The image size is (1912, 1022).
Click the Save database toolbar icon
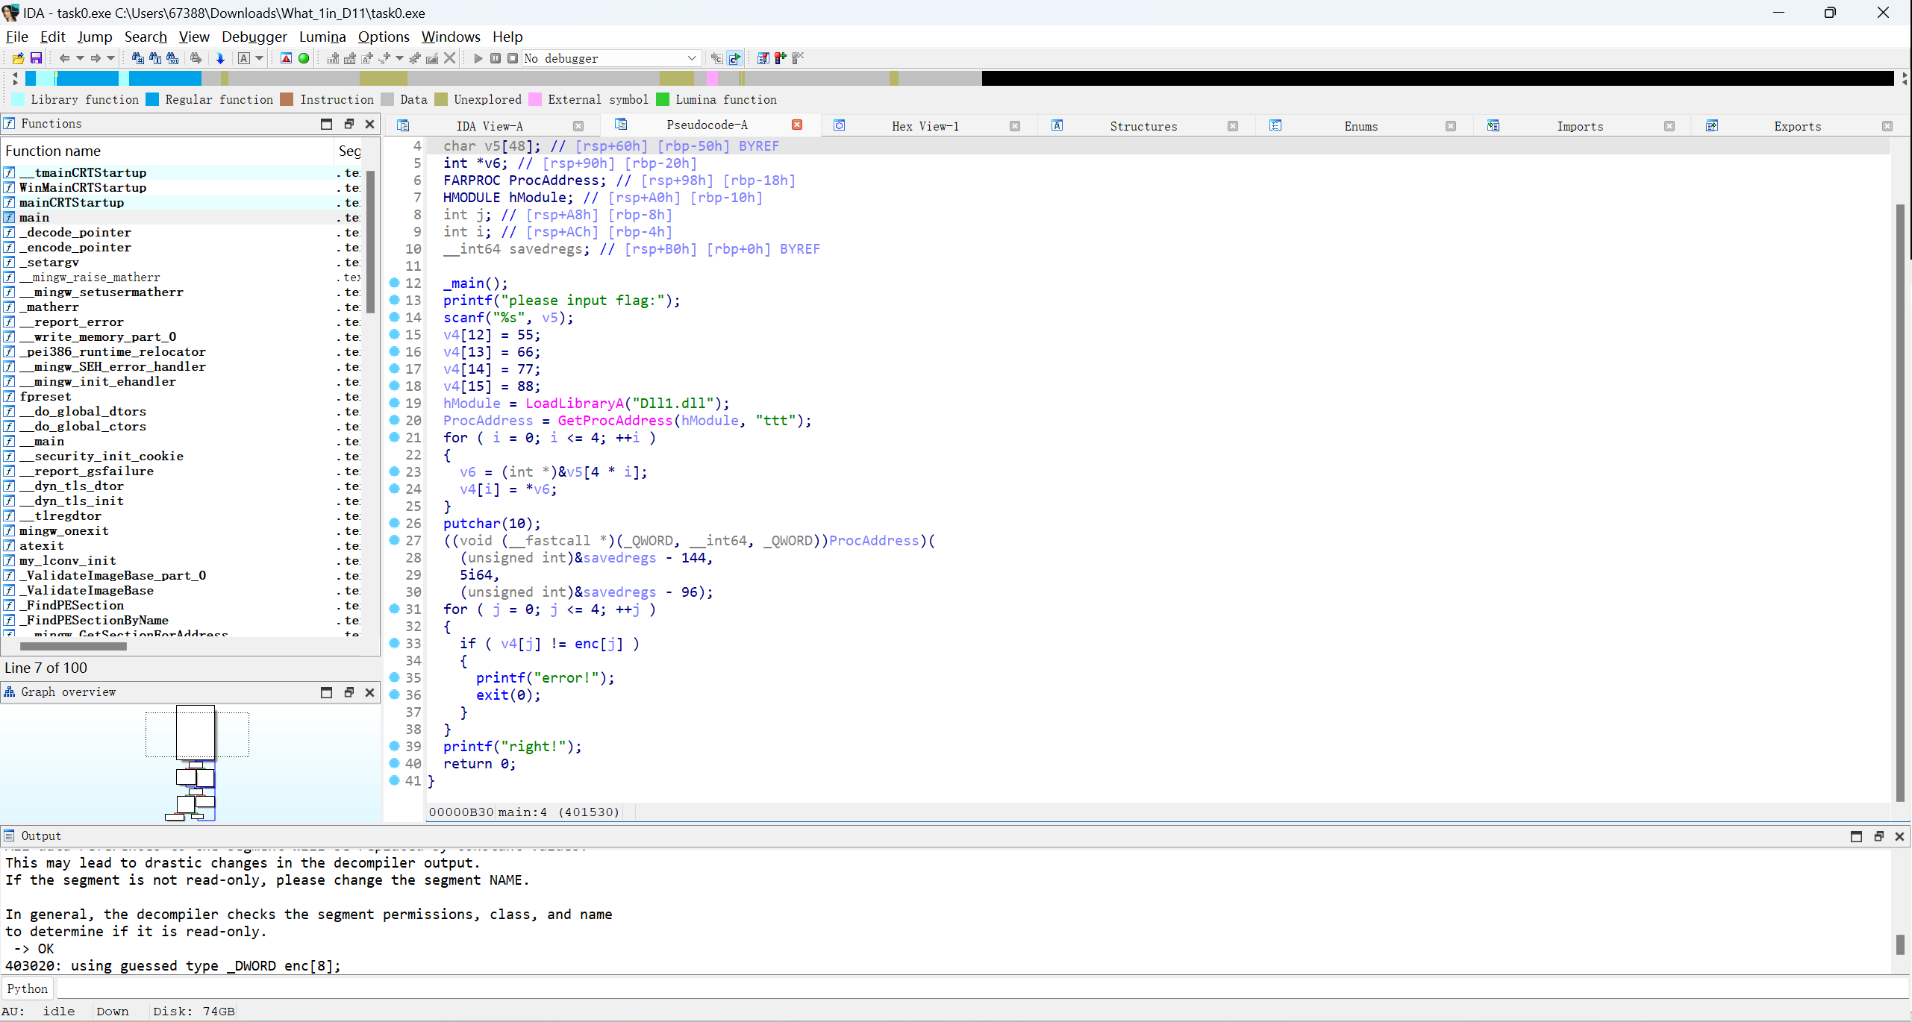click(35, 58)
